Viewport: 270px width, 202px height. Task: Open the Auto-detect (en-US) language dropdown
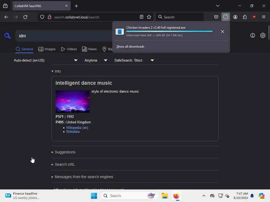tap(46, 60)
